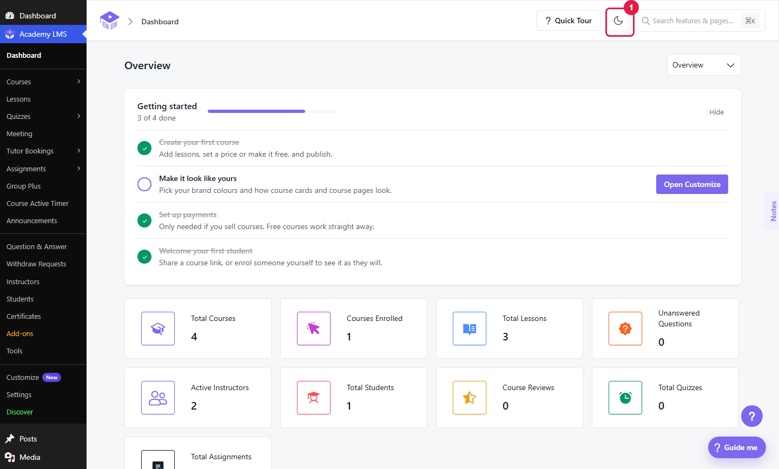The image size is (779, 469).
Task: Click the Media icon in sidebar
Action: tap(10, 457)
